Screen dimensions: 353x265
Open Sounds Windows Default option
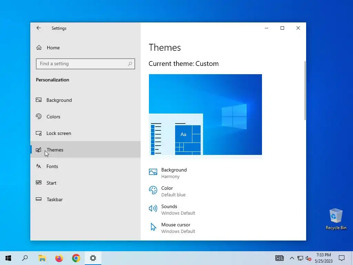pyautogui.click(x=172, y=209)
